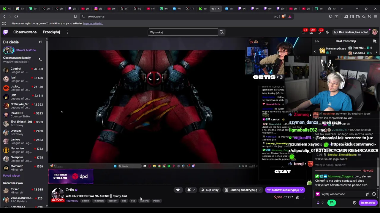Open Brave VPN shield icon

tap(370, 17)
